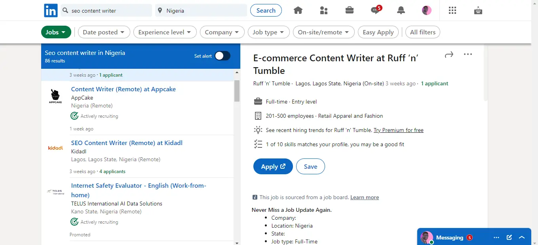The height and width of the screenshot is (245, 538).
Task: Compose a new message from Messaging bar
Action: tap(509, 237)
